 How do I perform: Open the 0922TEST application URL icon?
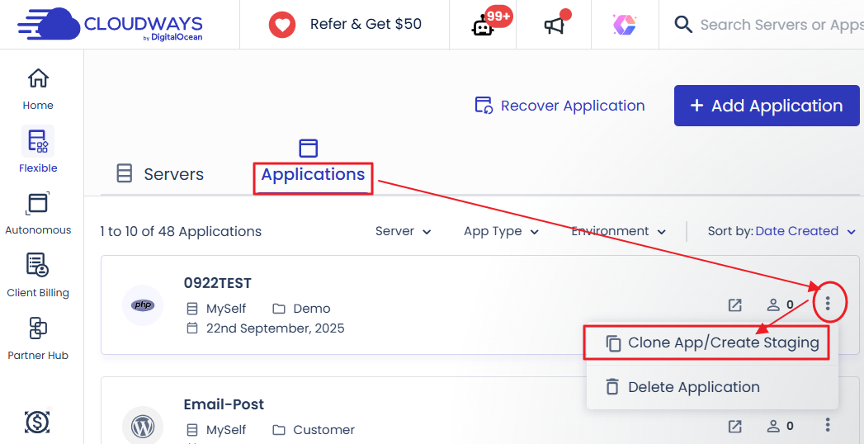tap(734, 305)
